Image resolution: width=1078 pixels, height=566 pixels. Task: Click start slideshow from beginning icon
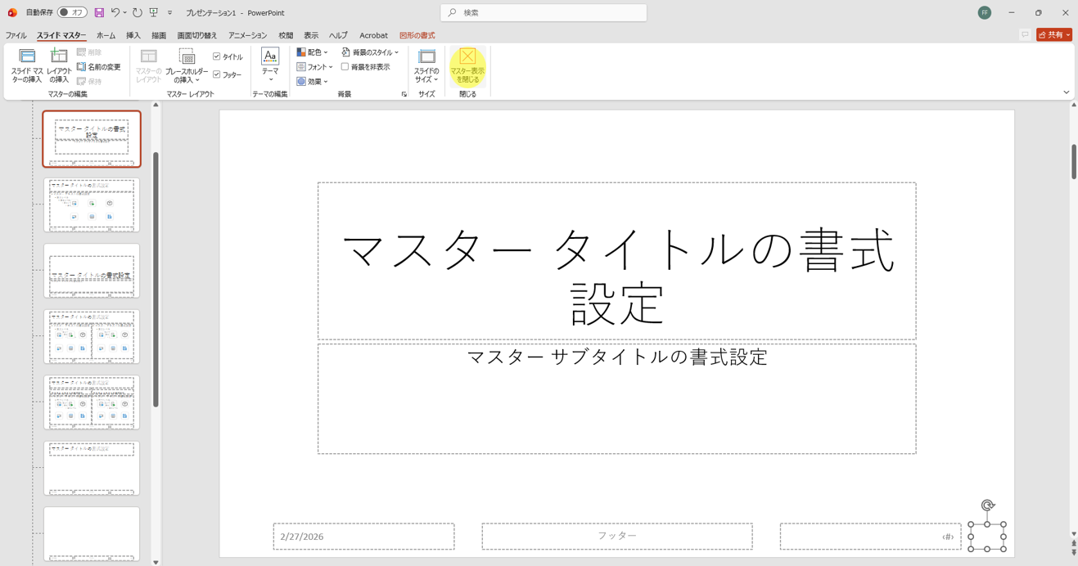153,13
